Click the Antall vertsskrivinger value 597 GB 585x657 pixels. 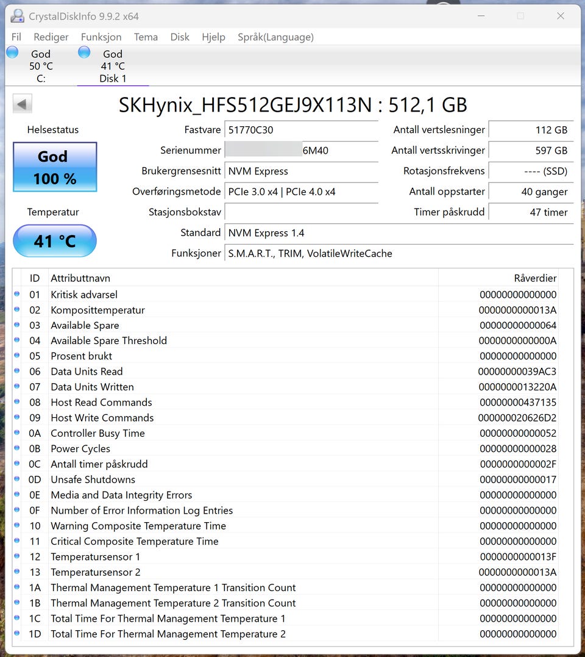[531, 151]
